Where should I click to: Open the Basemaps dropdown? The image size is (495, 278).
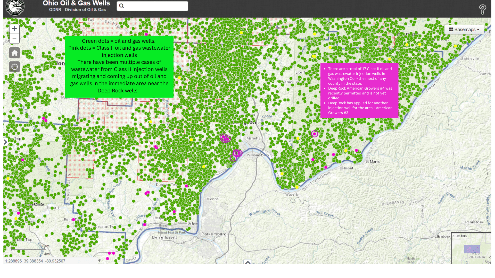pos(464,30)
